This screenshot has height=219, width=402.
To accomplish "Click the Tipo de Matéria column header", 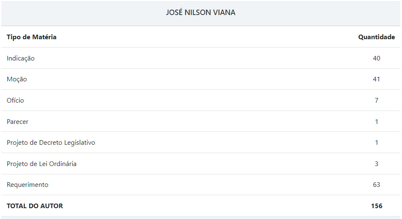I will pyautogui.click(x=31, y=37).
